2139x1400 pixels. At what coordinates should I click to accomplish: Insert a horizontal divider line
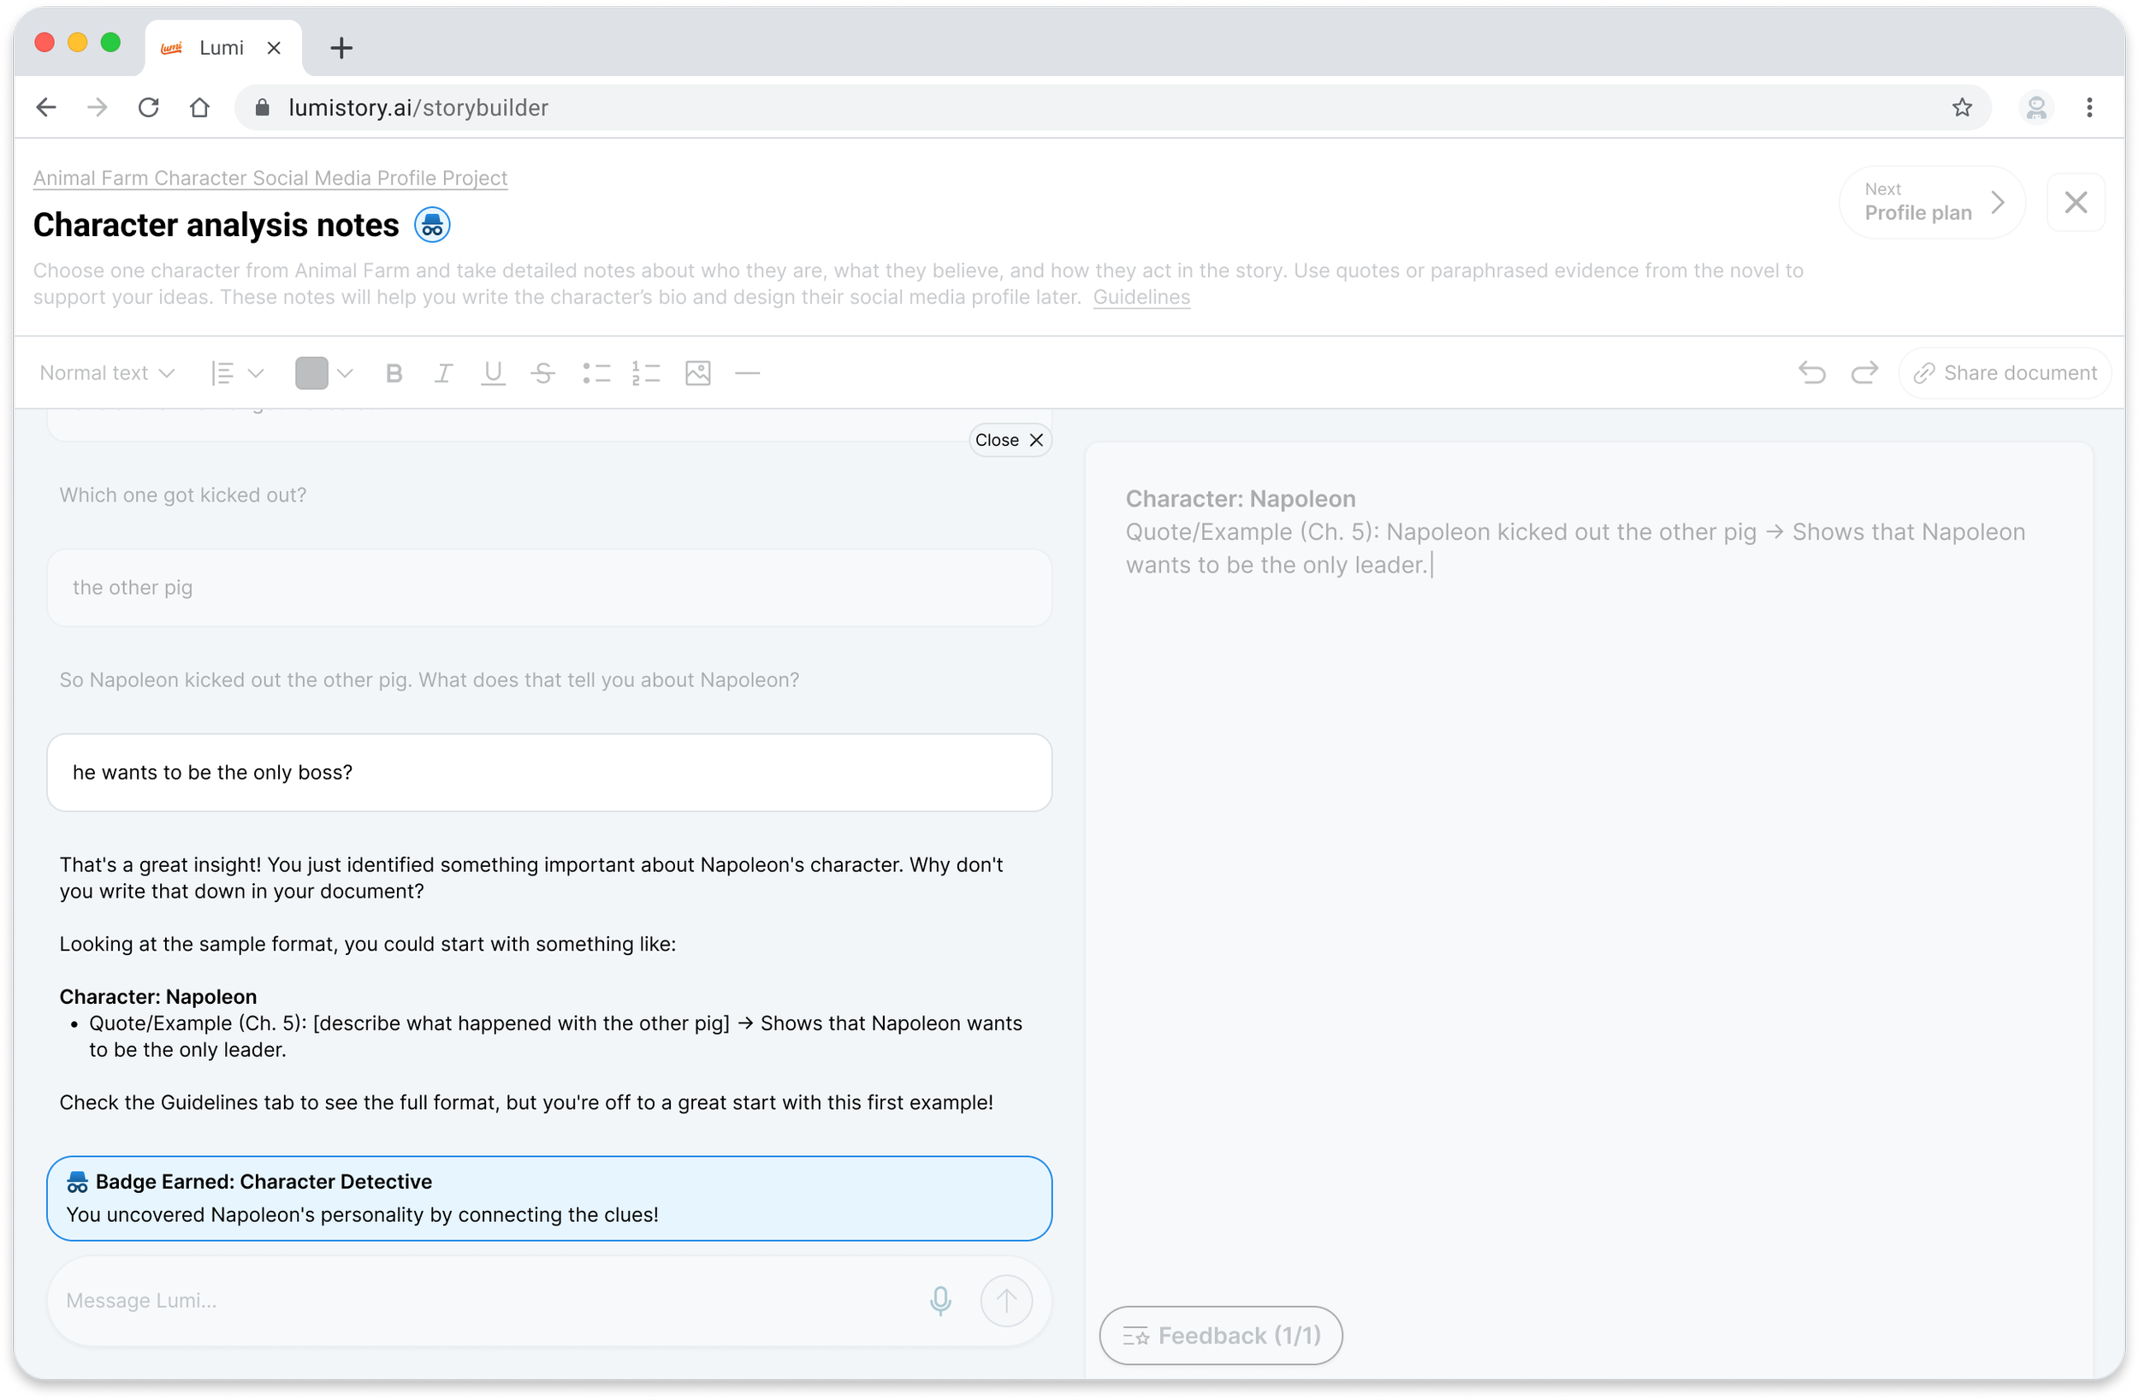tap(747, 373)
